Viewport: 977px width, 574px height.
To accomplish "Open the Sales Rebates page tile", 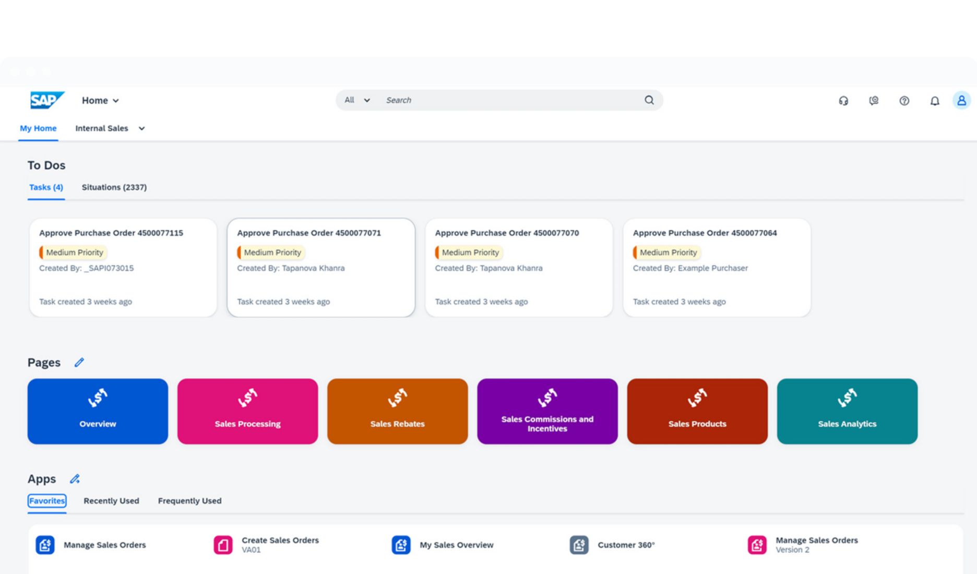I will [397, 411].
